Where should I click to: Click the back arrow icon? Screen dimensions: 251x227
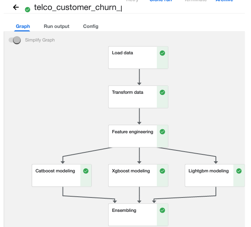click(x=16, y=8)
